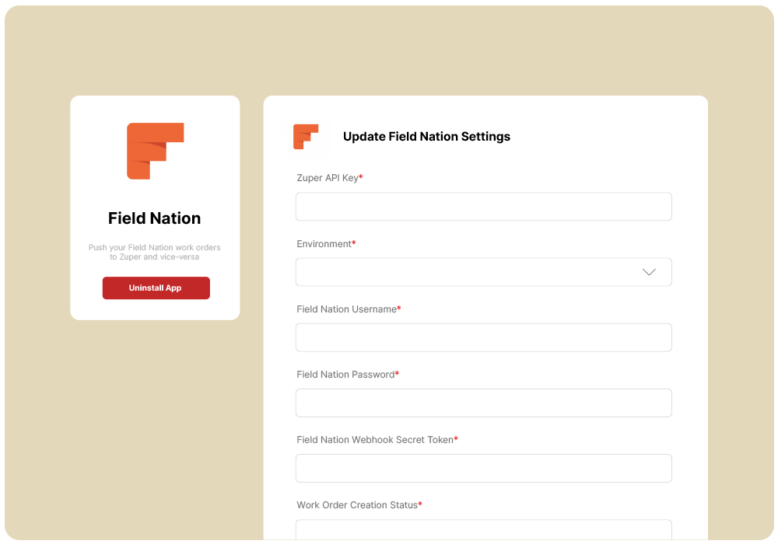Click the 'Update Field Nation Settings' heading
Image resolution: width=778 pixels, height=544 pixels.
426,137
